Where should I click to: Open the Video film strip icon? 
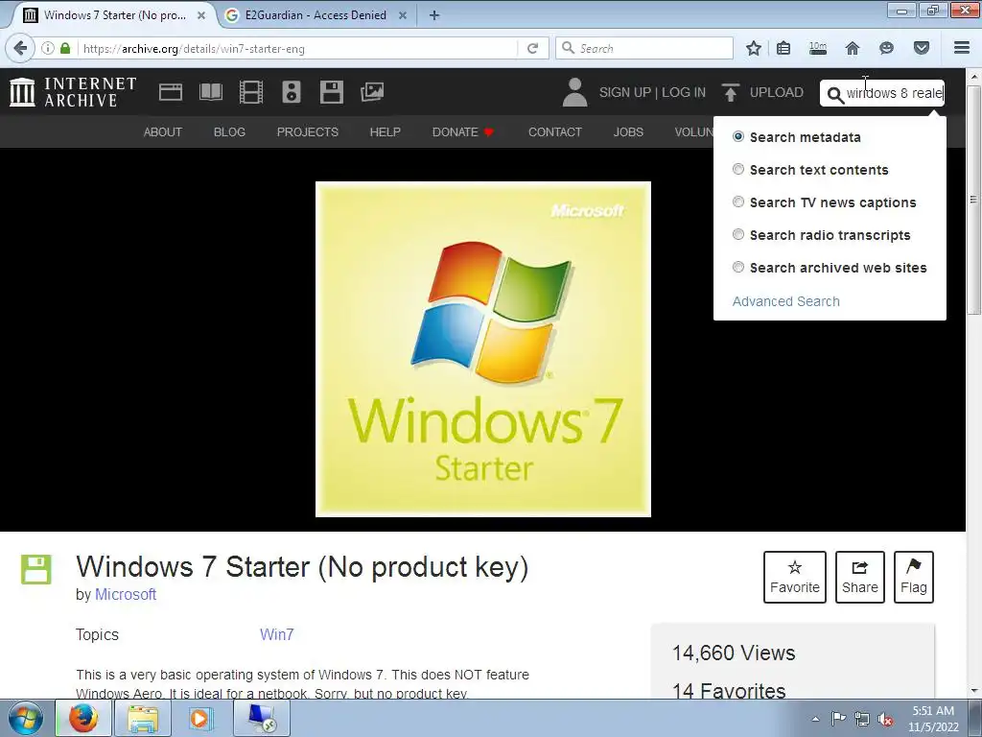point(251,92)
